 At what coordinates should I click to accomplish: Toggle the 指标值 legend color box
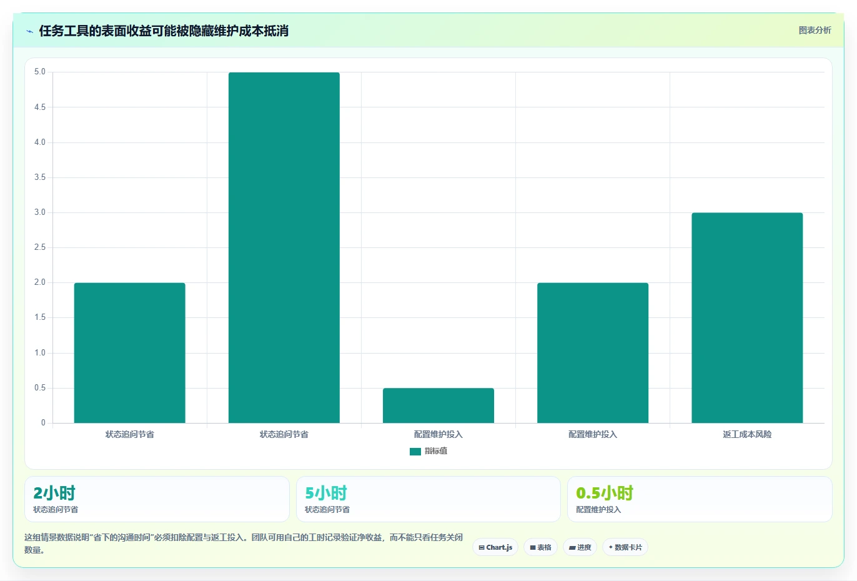pyautogui.click(x=415, y=452)
